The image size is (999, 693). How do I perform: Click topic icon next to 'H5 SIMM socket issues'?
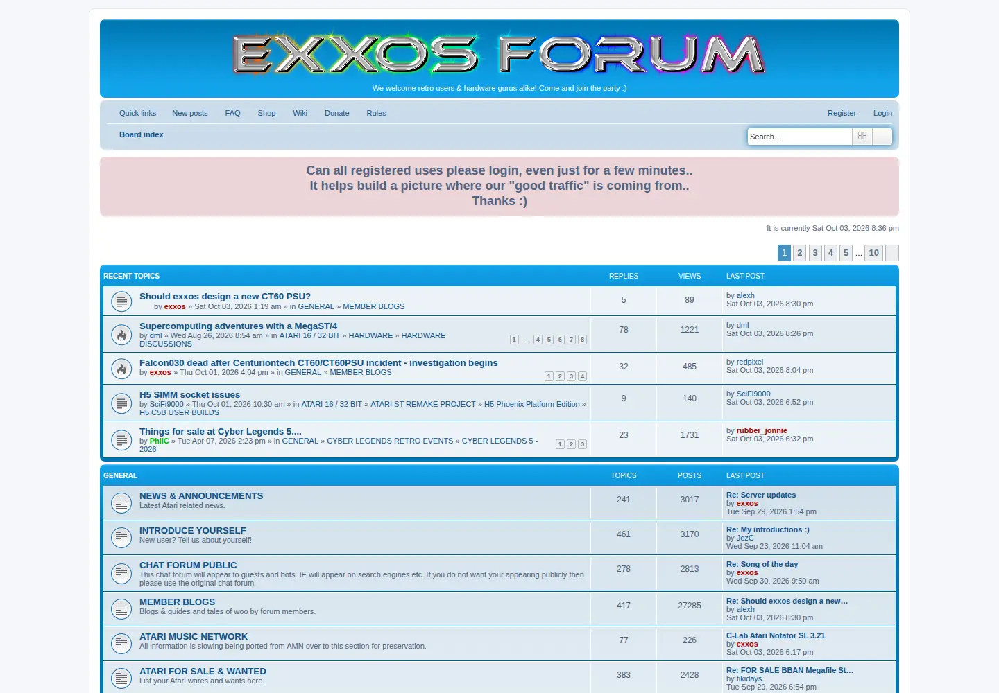point(121,403)
